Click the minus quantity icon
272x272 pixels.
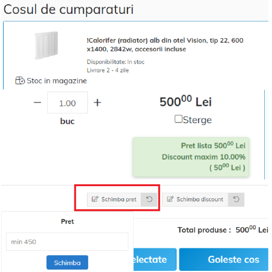point(37,103)
